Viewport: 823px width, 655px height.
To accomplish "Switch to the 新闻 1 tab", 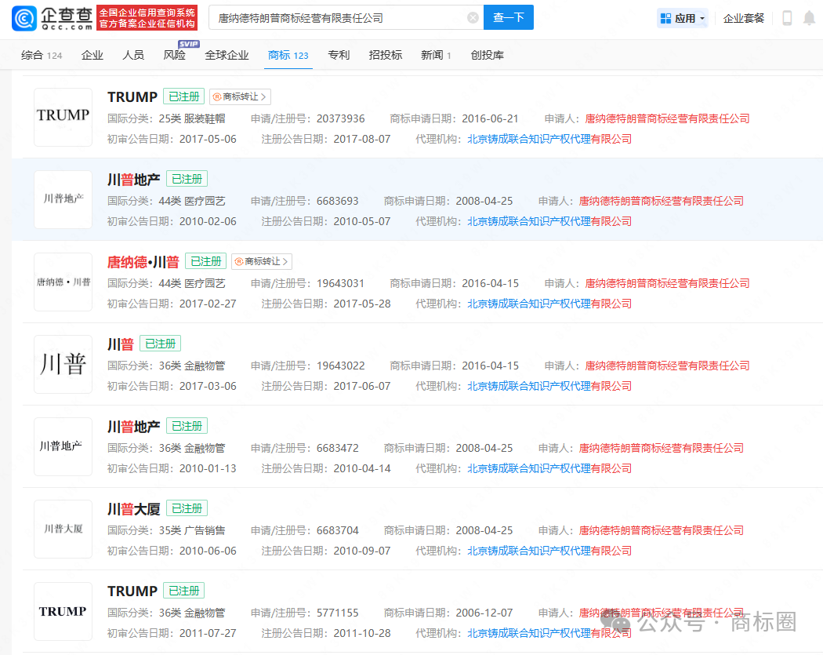I will 436,55.
